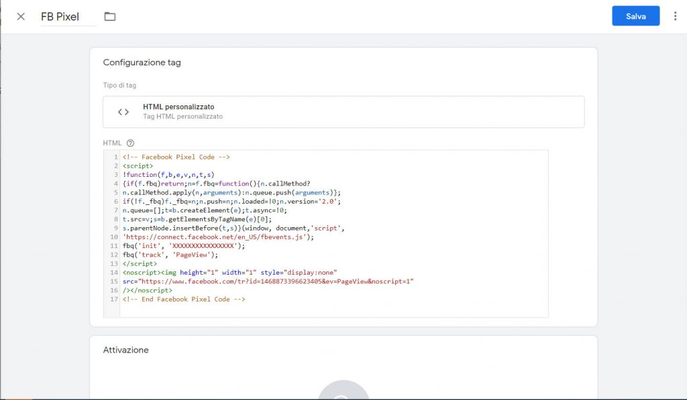This screenshot has height=400, width=687.
Task: Click the code brackets tag type icon
Action: [123, 112]
